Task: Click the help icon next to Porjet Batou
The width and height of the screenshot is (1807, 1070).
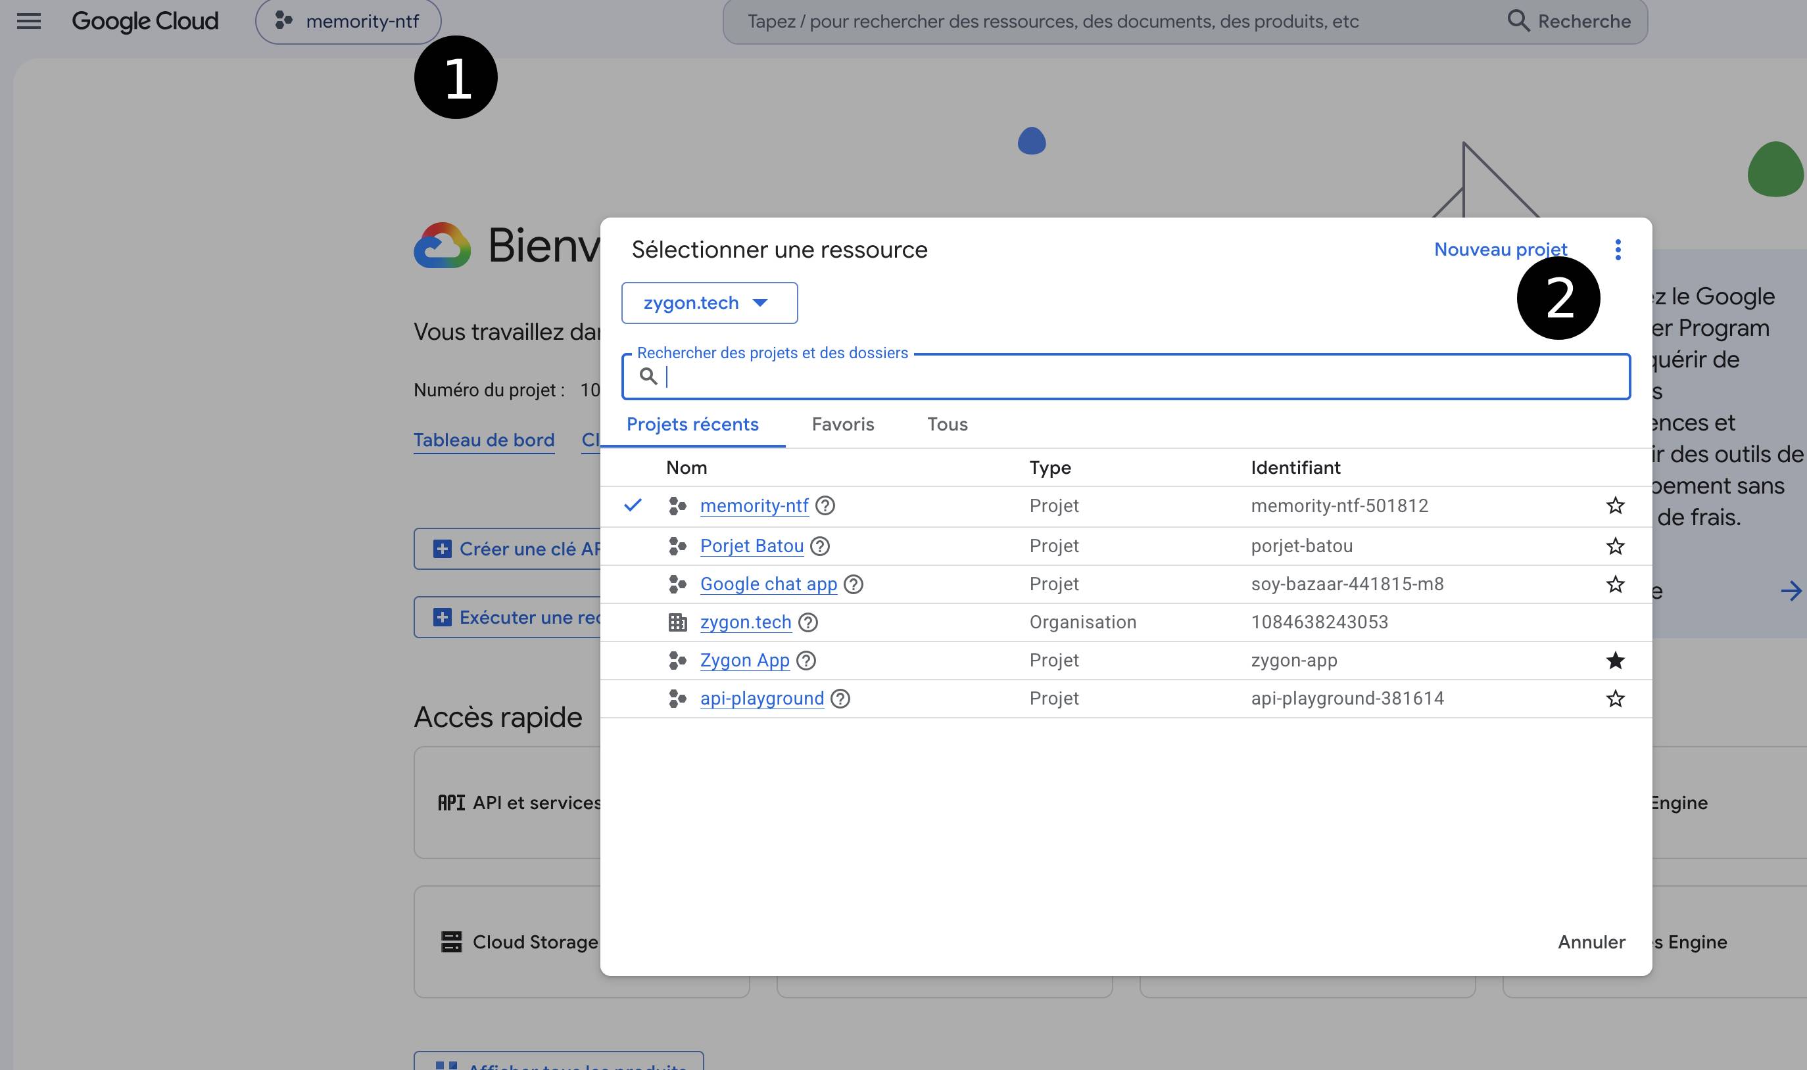Action: click(x=820, y=546)
